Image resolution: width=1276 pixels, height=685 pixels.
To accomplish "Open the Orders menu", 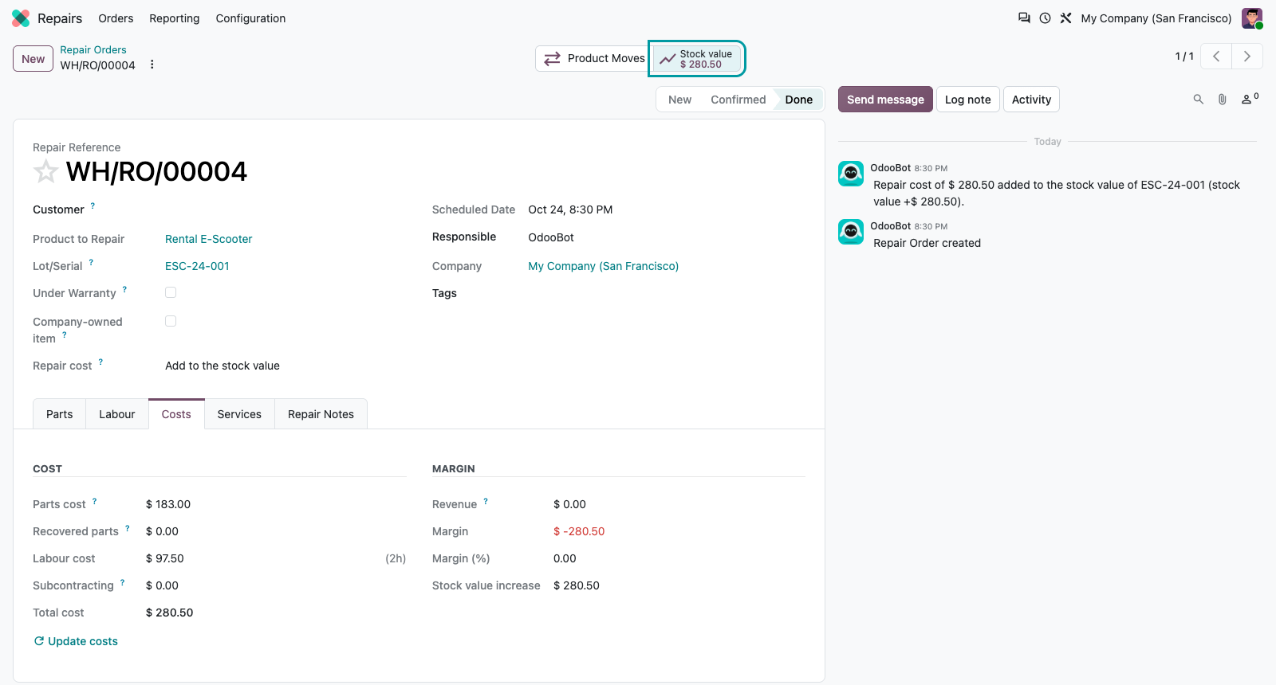I will pos(116,18).
